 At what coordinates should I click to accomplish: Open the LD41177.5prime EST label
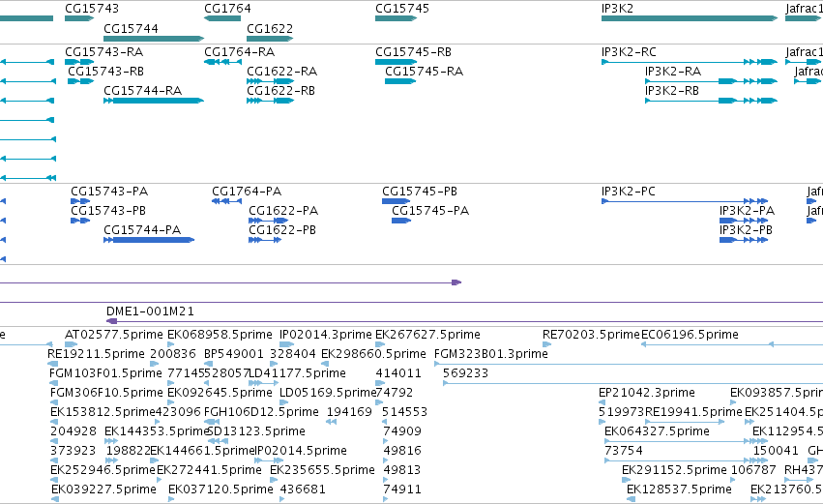tap(297, 373)
